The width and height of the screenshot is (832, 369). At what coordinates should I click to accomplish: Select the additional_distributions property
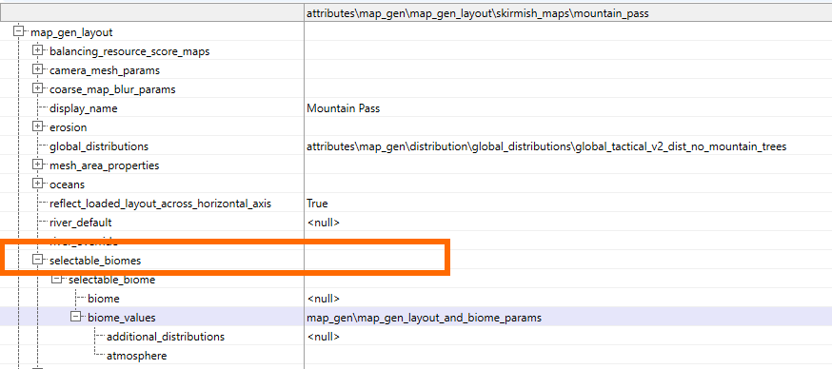[166, 337]
